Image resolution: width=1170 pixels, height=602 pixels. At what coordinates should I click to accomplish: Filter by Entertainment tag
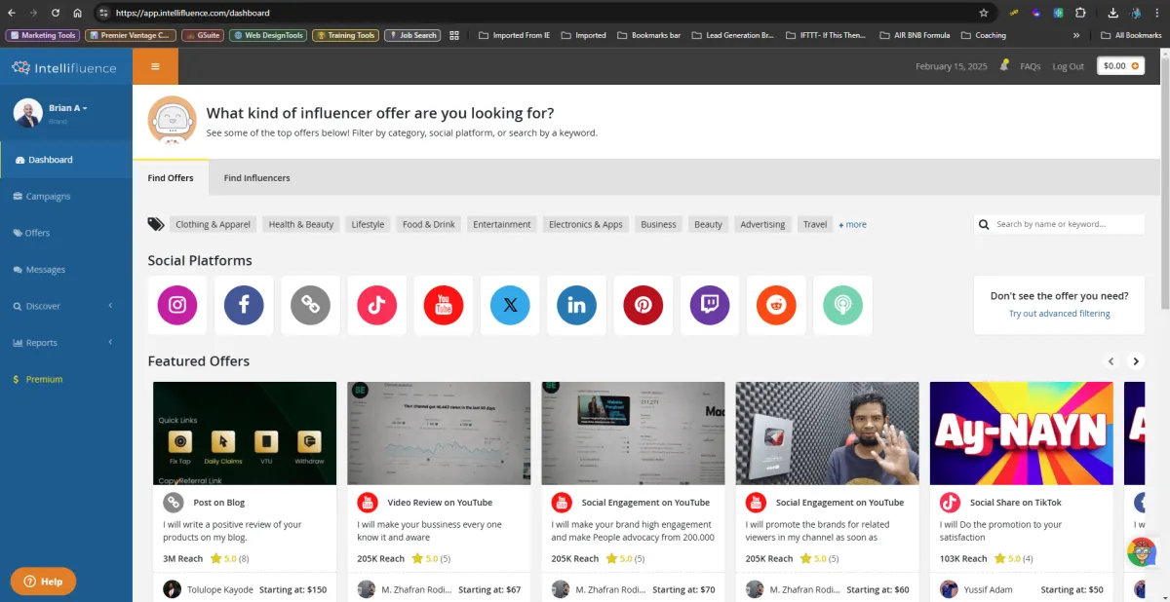click(x=502, y=224)
